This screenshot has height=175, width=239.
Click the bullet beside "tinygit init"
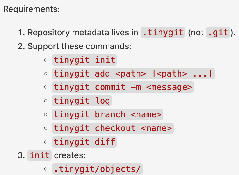pyautogui.click(x=46, y=60)
